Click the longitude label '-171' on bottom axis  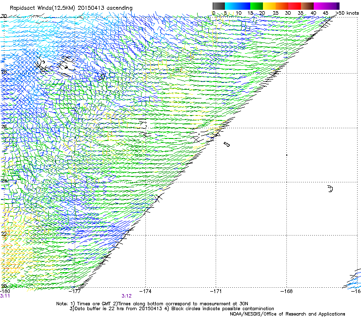point(216,291)
